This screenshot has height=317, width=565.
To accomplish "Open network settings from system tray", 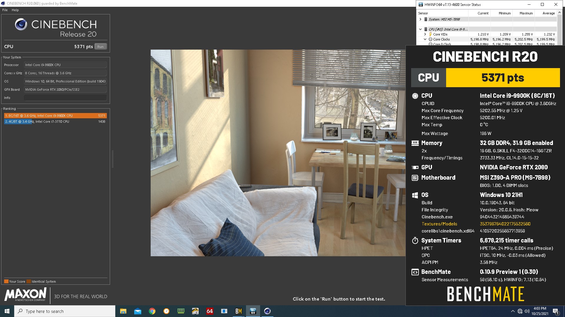I will (x=520, y=311).
